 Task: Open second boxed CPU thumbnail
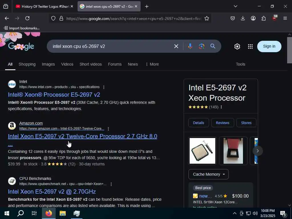(233, 151)
